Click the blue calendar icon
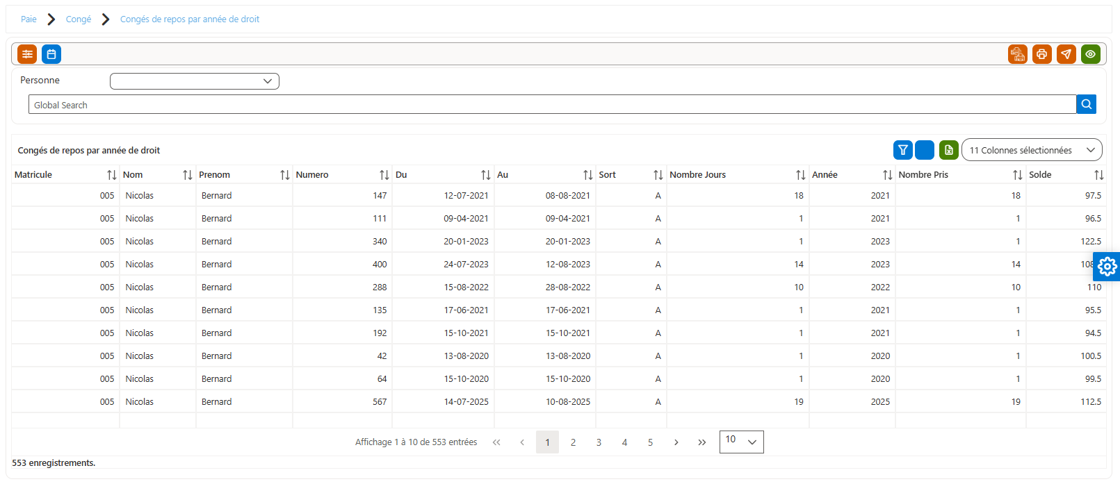Viewport: 1120px width, 484px height. [51, 54]
